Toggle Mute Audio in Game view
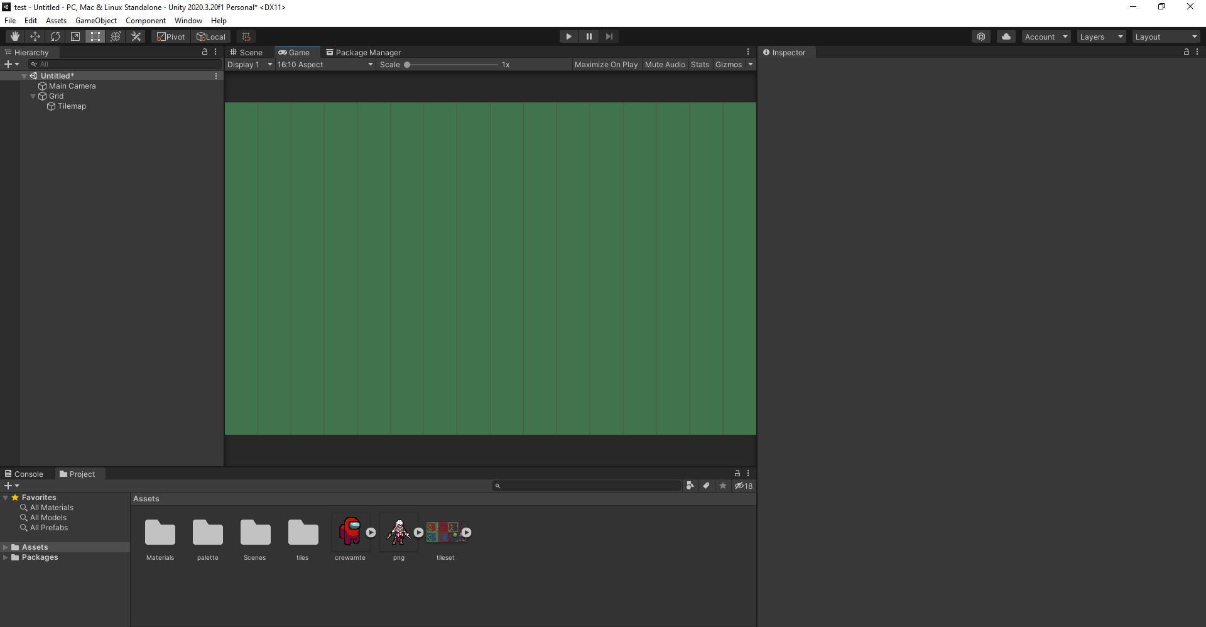This screenshot has width=1206, height=627. [665, 65]
